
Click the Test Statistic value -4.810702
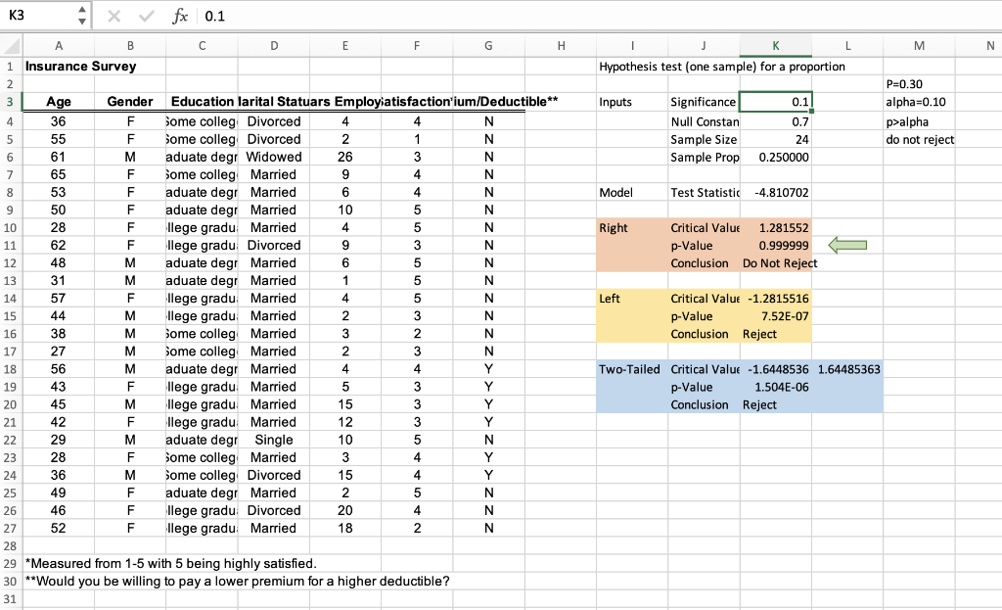776,192
